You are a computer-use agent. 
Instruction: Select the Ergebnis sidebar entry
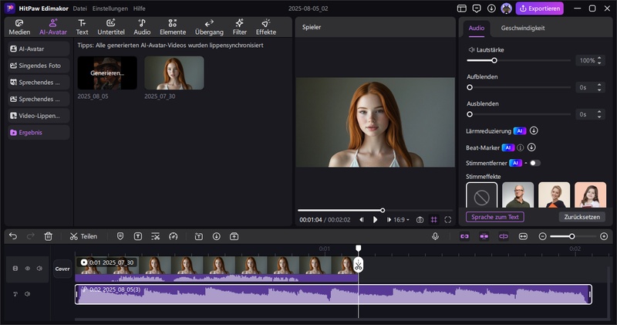click(39, 132)
